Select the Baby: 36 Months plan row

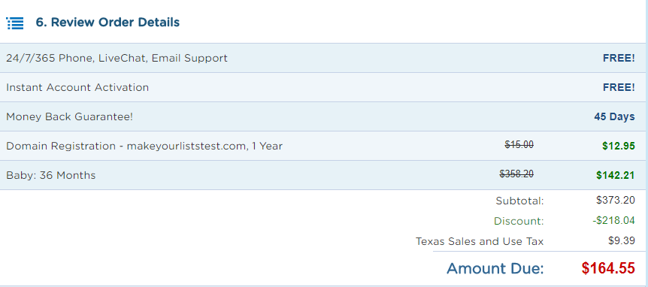click(x=322, y=175)
